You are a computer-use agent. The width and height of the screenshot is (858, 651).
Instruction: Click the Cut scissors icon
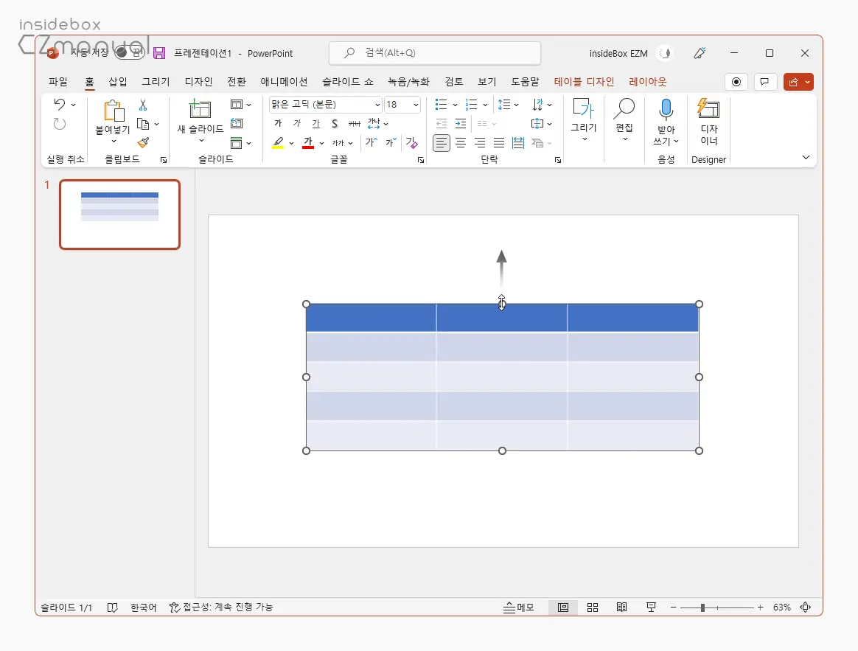pyautogui.click(x=143, y=105)
